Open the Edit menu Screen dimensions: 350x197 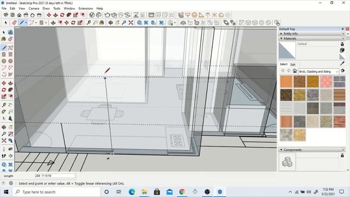pyautogui.click(x=13, y=9)
